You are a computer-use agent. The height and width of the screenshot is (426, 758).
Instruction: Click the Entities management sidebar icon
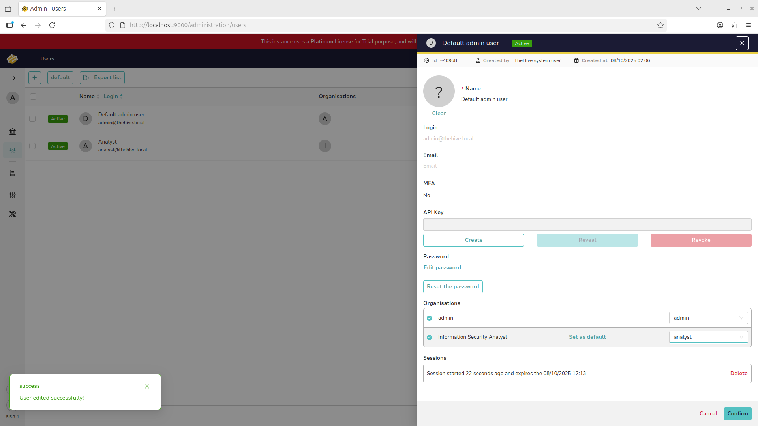(13, 173)
